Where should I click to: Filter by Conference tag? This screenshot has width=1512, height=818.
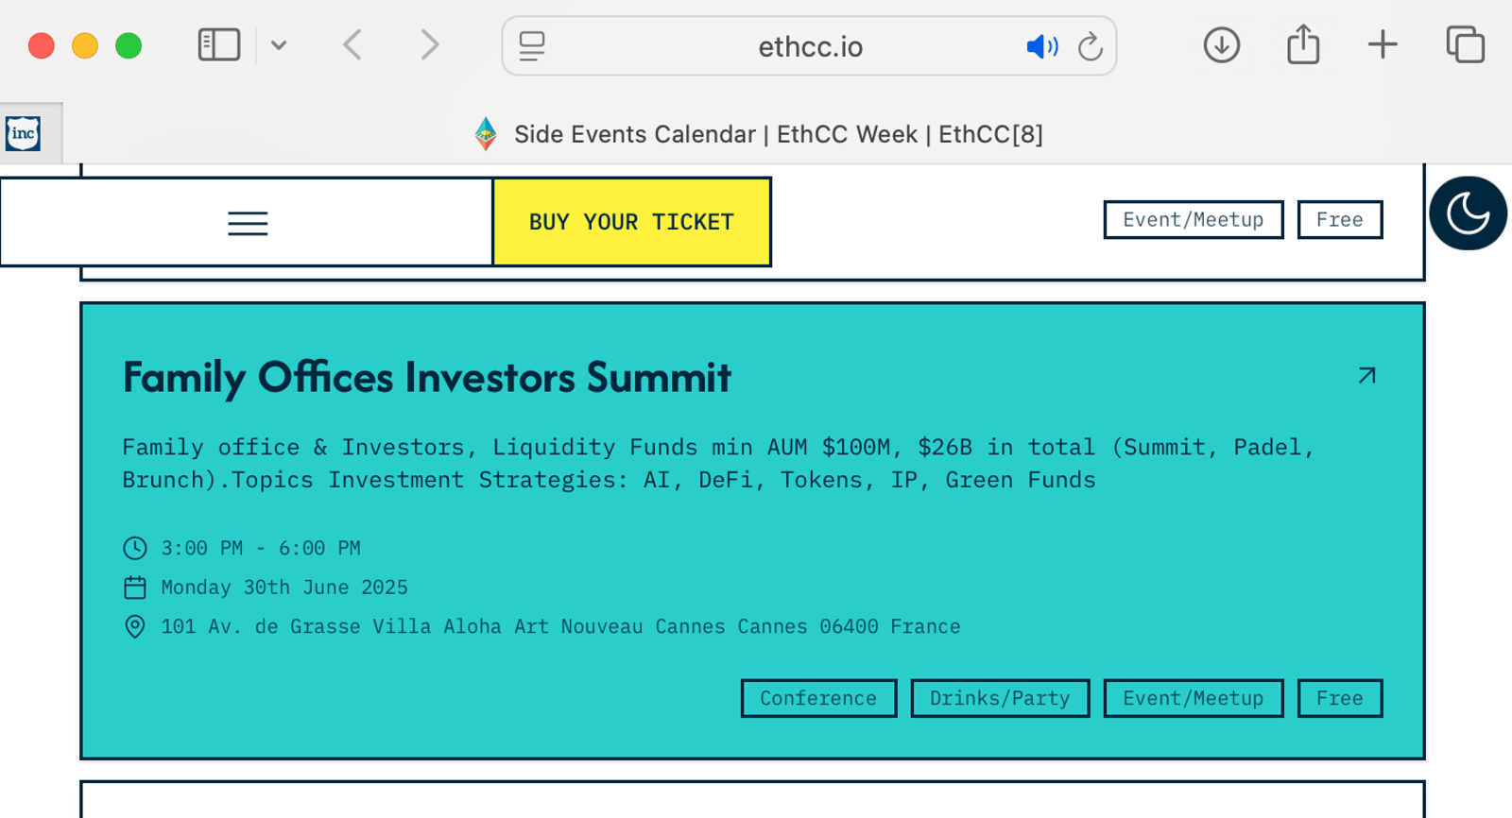[818, 698]
